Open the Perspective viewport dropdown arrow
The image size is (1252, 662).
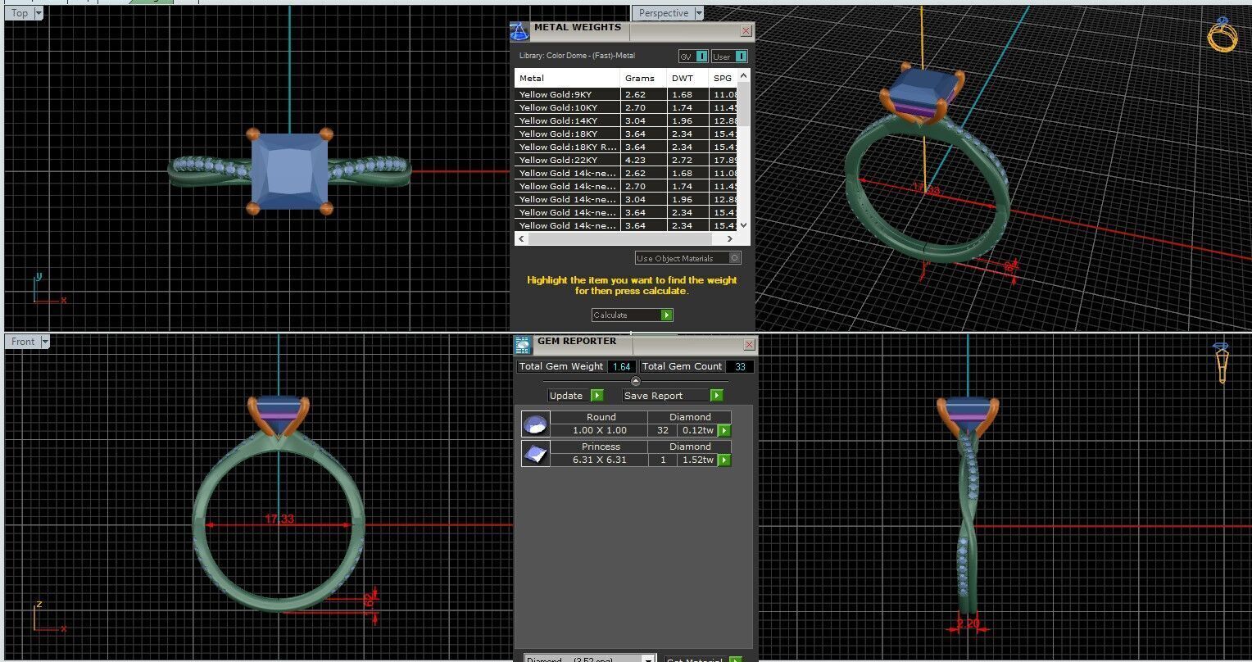tap(698, 13)
